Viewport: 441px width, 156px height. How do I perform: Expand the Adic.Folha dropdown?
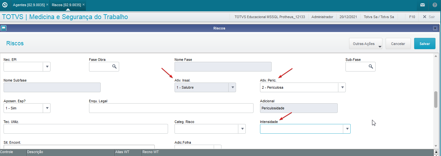218,147
